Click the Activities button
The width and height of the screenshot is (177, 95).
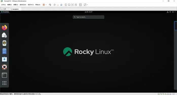(5, 12)
